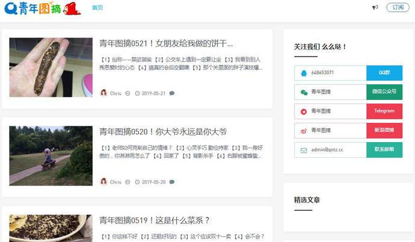Screen dimensions: 415x242
Task: Click the red Telegram button
Action: [x=384, y=111]
